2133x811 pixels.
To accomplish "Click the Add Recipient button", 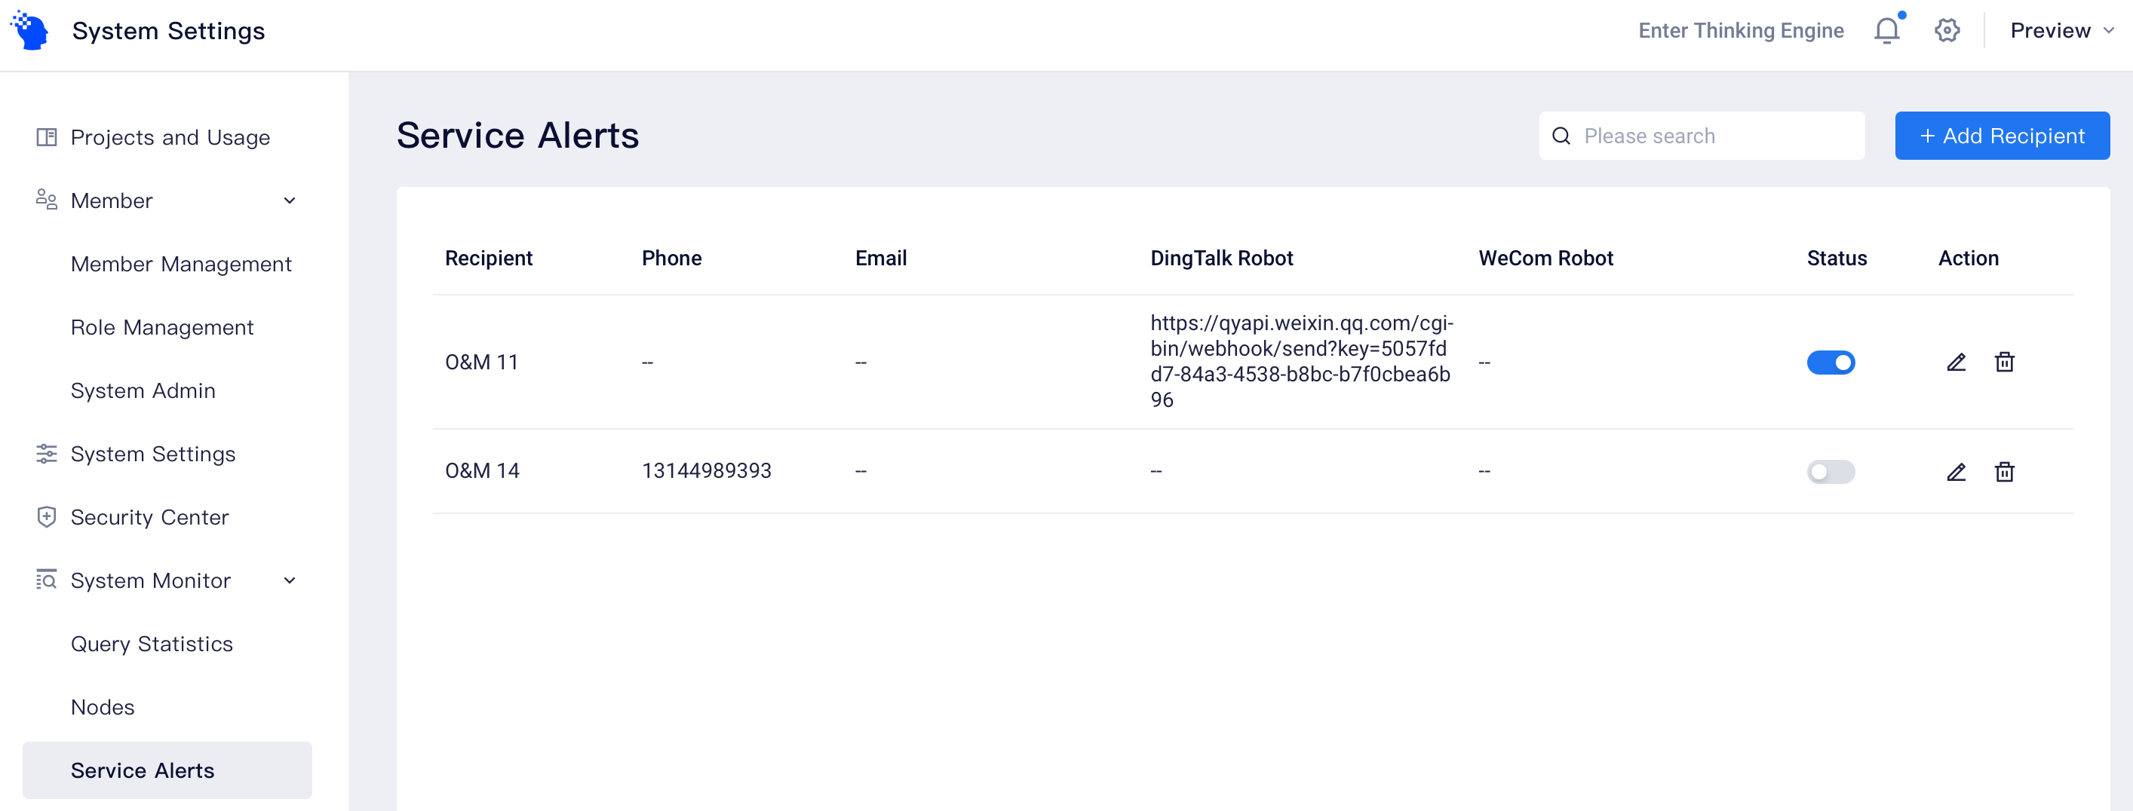I will (2001, 136).
